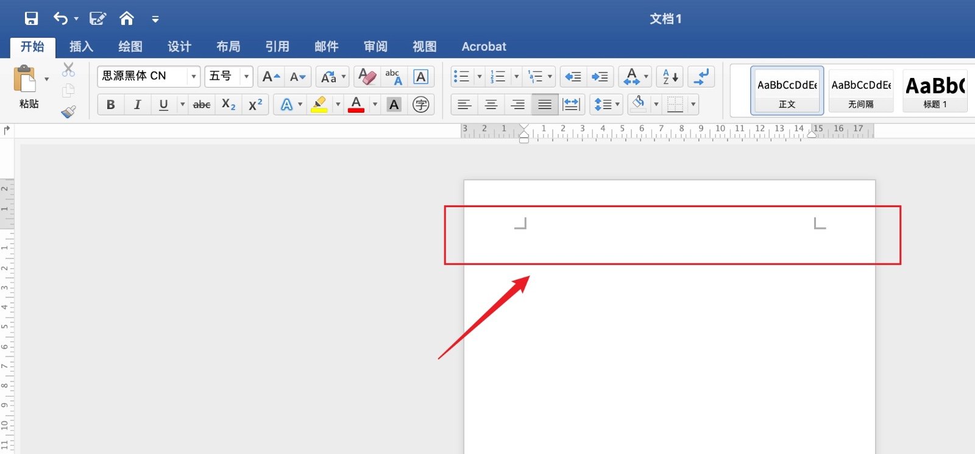
Task: Click the show paragraph marks return-arrow icon
Action: [701, 77]
